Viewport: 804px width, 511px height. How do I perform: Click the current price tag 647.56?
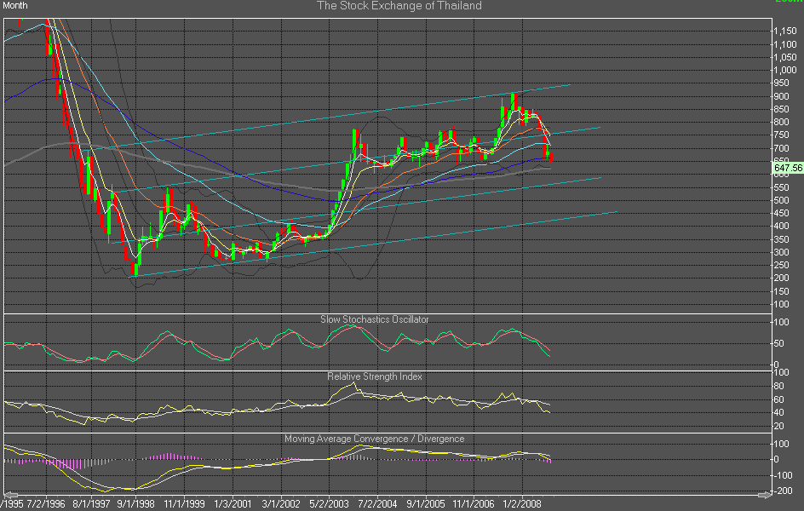click(788, 168)
